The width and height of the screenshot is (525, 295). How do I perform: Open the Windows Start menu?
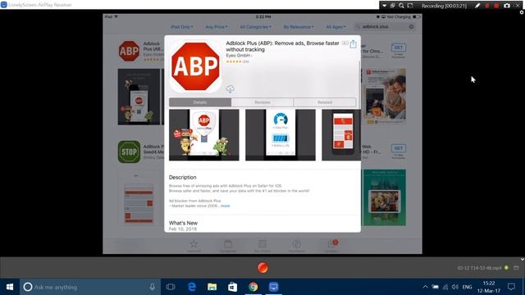point(10,287)
